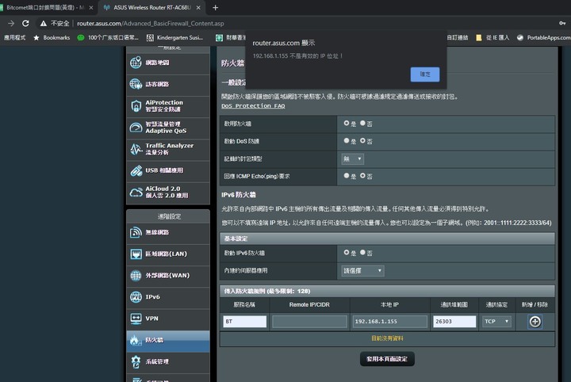This screenshot has height=382, width=571.
Task: Enable DoS protection radio 是
Action: [347, 140]
